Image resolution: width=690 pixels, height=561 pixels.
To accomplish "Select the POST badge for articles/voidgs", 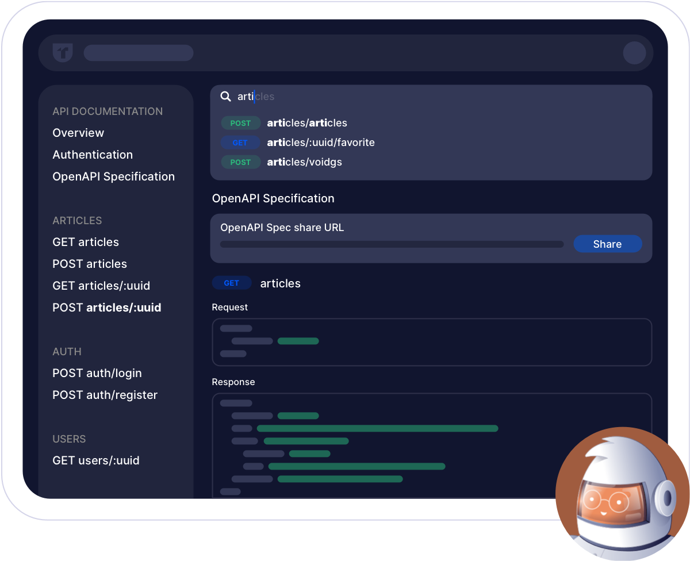I will (241, 162).
